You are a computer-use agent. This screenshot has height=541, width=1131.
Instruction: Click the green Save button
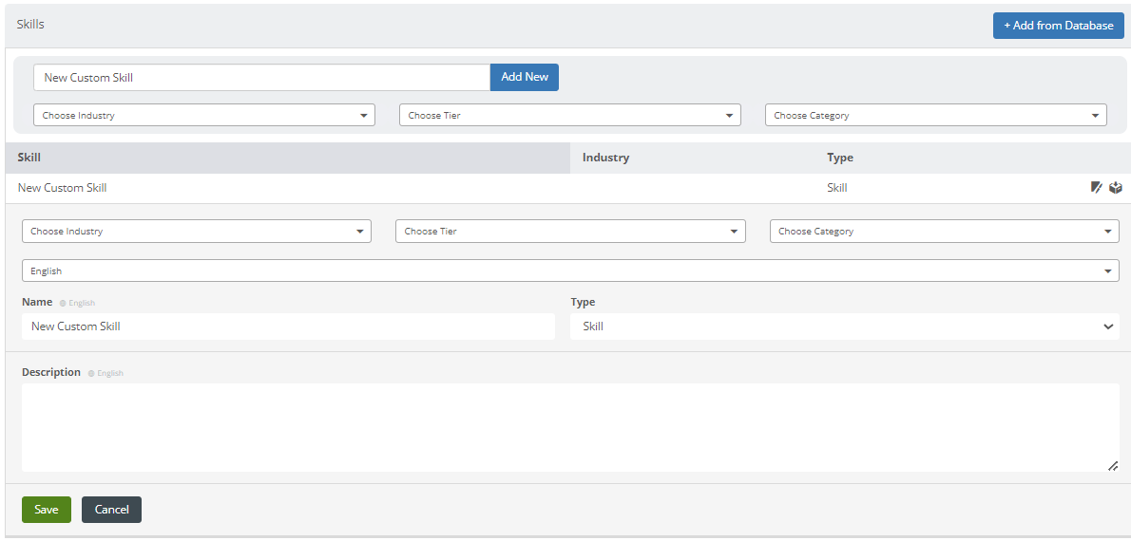(47, 510)
